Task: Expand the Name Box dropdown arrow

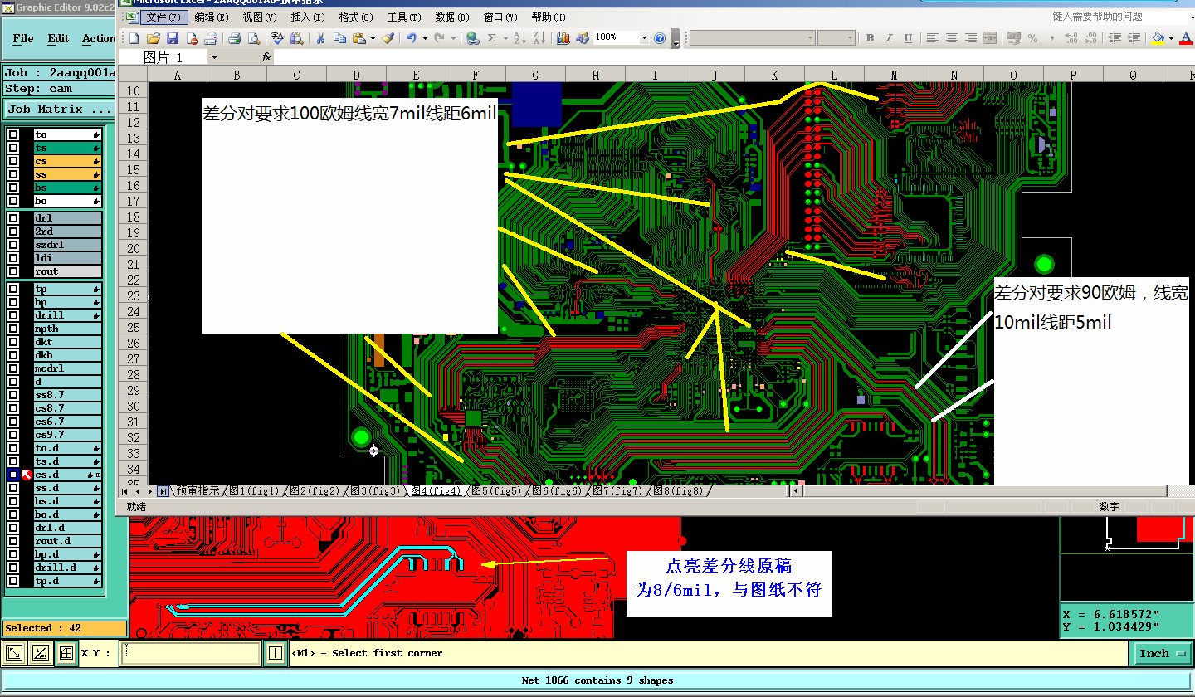Action: tap(214, 56)
